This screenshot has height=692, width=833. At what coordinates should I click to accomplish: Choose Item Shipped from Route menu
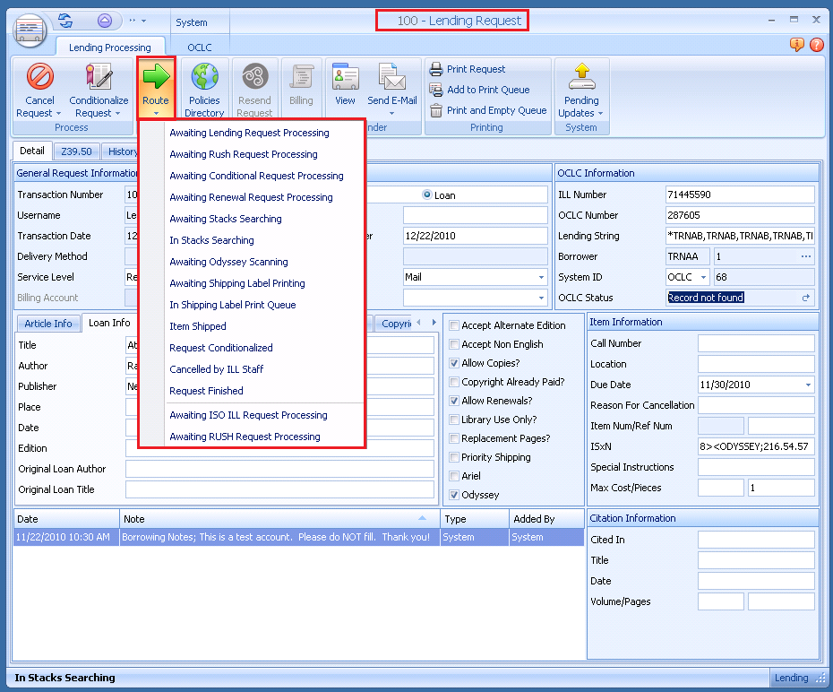198,326
